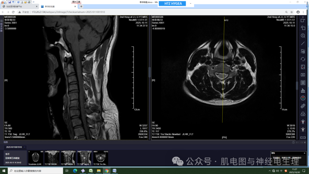Reload the page in the browser
The height and width of the screenshot is (174, 309).
coord(13,12)
